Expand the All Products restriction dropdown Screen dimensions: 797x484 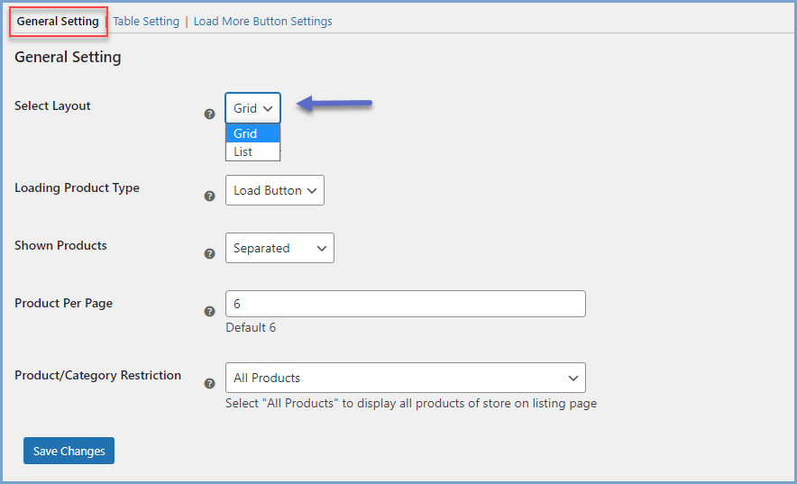tap(405, 378)
